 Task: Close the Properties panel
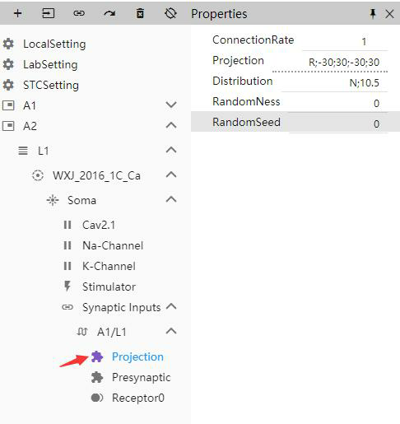[x=389, y=14]
